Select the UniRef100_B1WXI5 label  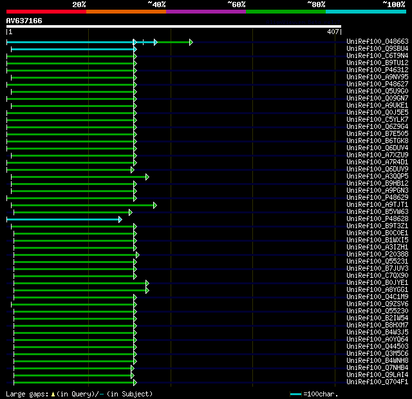[377, 240]
